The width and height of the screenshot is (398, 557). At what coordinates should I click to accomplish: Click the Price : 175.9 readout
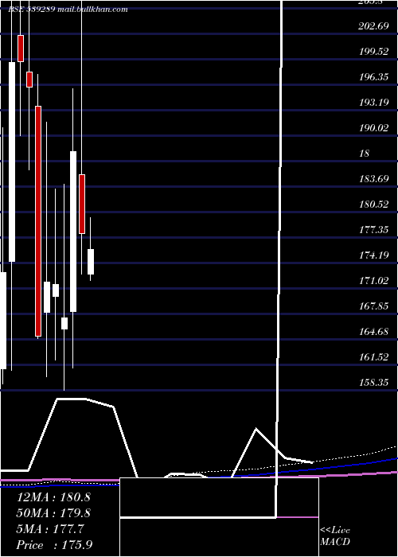[54, 545]
